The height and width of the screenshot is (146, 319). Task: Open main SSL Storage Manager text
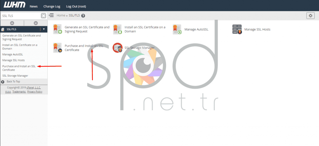(x=140, y=48)
